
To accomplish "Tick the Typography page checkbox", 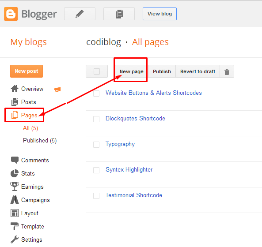I will coord(96,145).
